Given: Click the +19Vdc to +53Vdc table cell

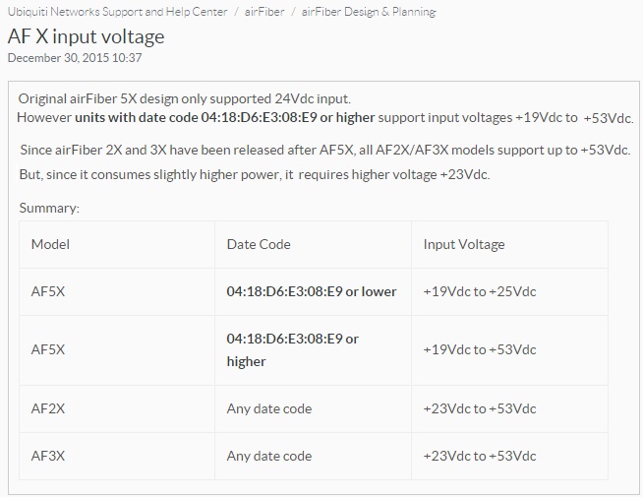Looking at the screenshot, I should 480,349.
